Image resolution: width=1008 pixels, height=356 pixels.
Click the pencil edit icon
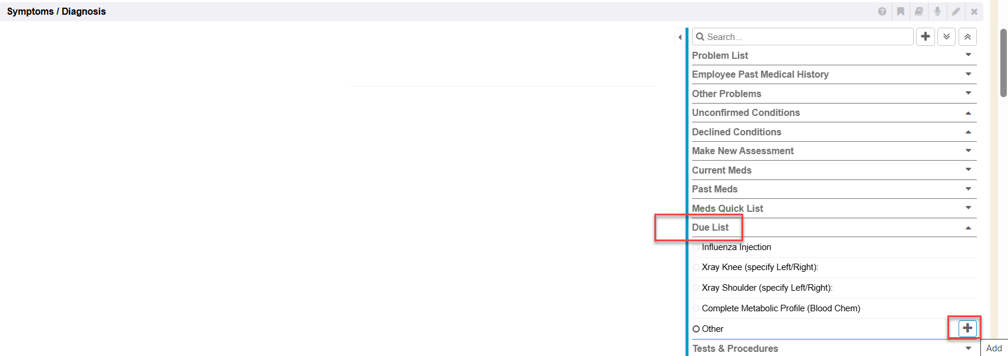956,12
